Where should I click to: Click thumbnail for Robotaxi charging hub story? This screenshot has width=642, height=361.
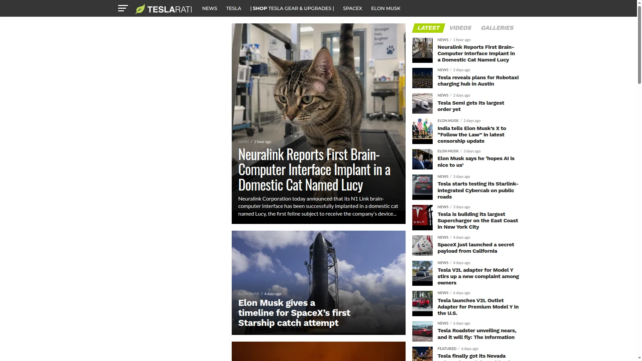point(422,78)
